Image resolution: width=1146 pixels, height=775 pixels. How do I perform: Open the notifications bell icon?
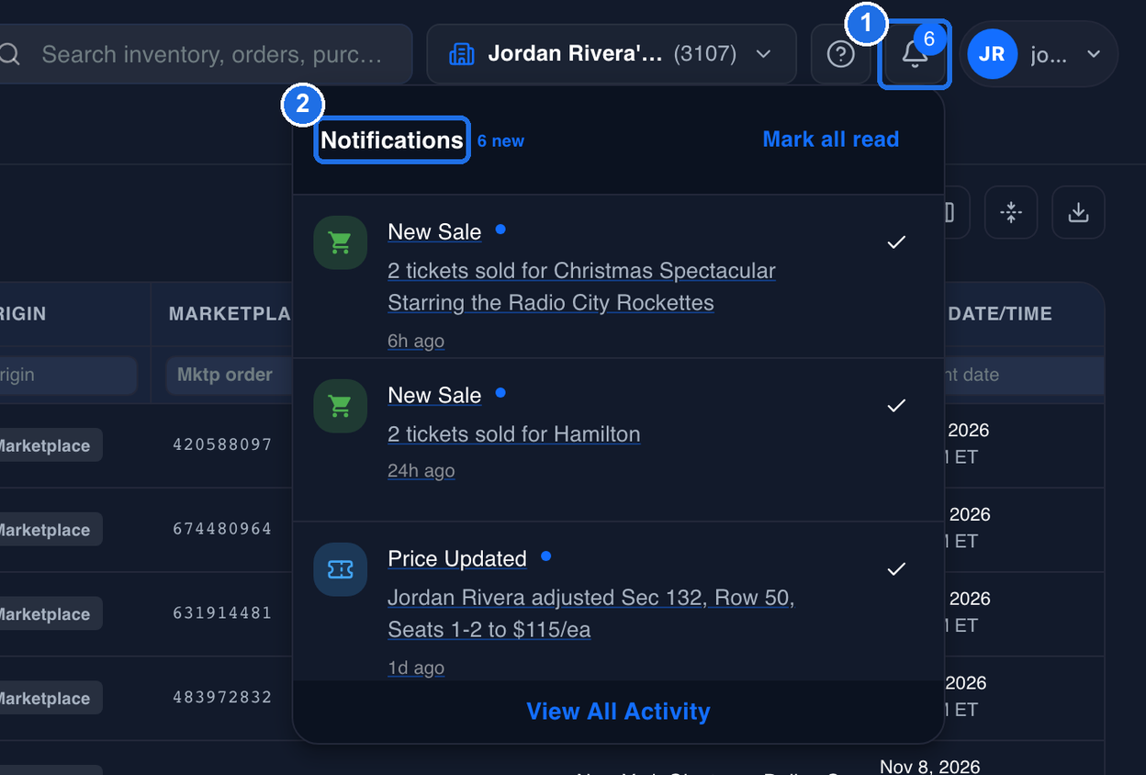(915, 54)
